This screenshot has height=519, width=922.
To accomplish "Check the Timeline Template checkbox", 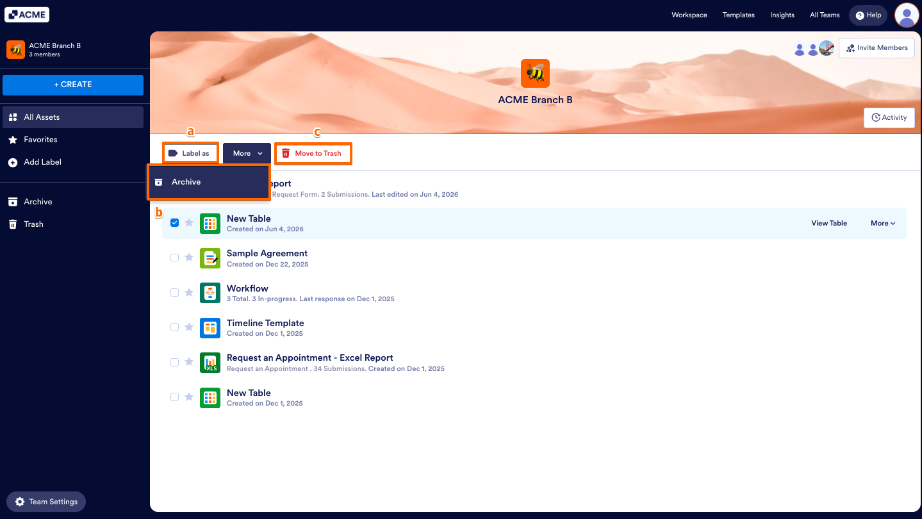I will click(174, 327).
